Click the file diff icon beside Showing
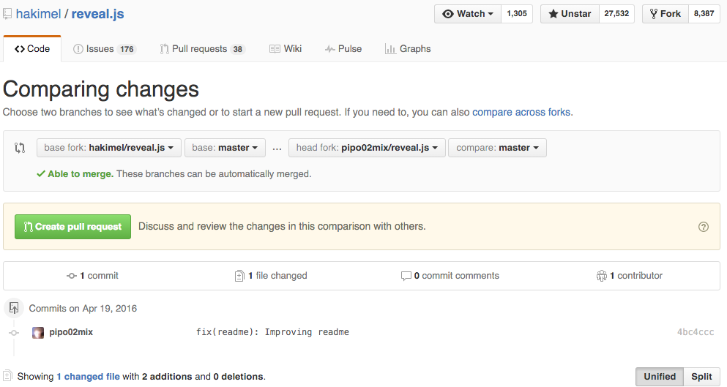 pyautogui.click(x=7, y=376)
